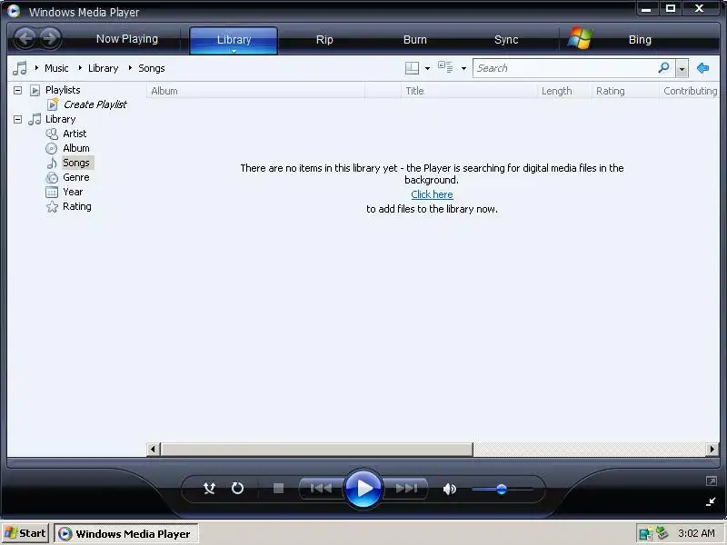Screen dimensions: 727x545
Task: Open the search options dropdown arrow
Action: 682,69
